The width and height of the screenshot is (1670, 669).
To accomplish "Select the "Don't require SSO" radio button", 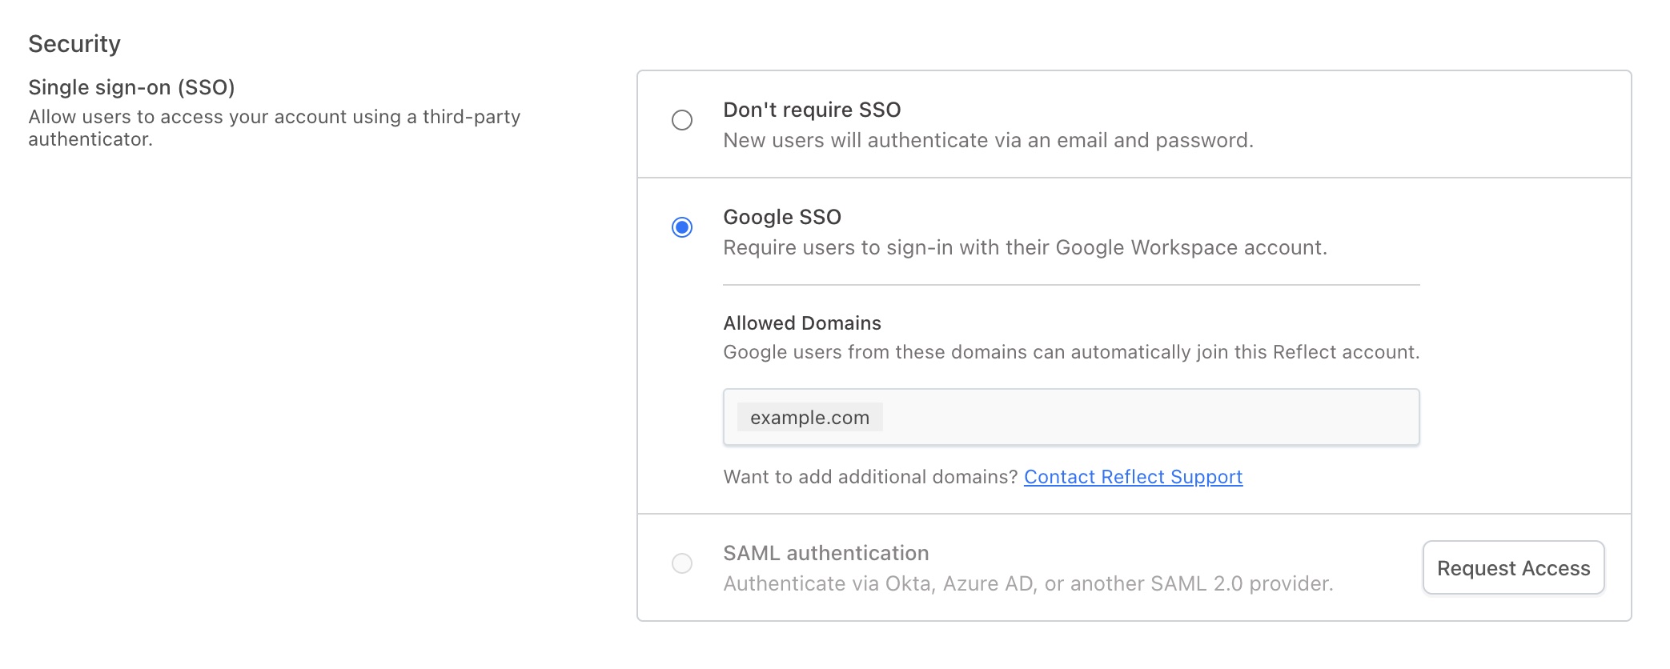I will (x=682, y=120).
